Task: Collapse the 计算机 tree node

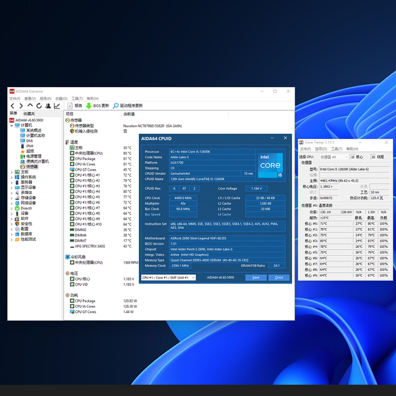Action: click(12, 125)
